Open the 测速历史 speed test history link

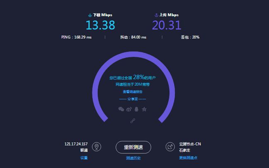[133, 158]
